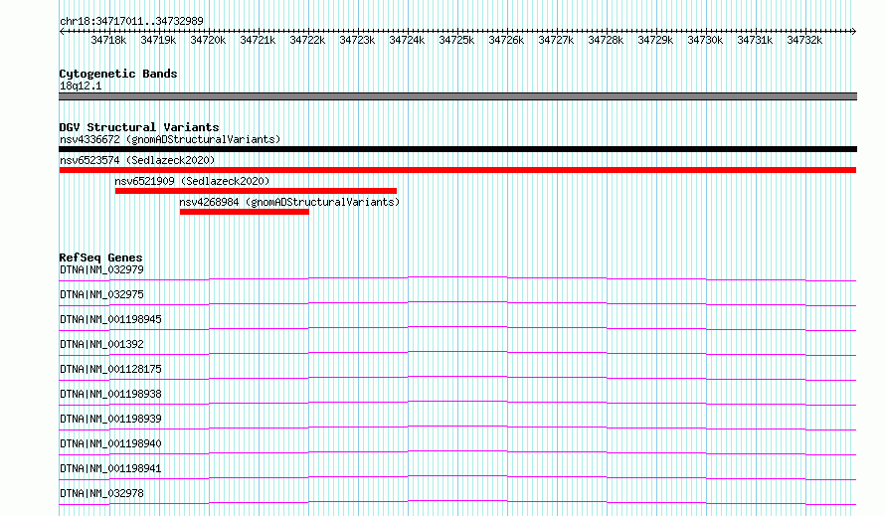This screenshot has height=516, width=885.
Task: Select the red nsv6521909 variant bar
Action: [x=256, y=191]
